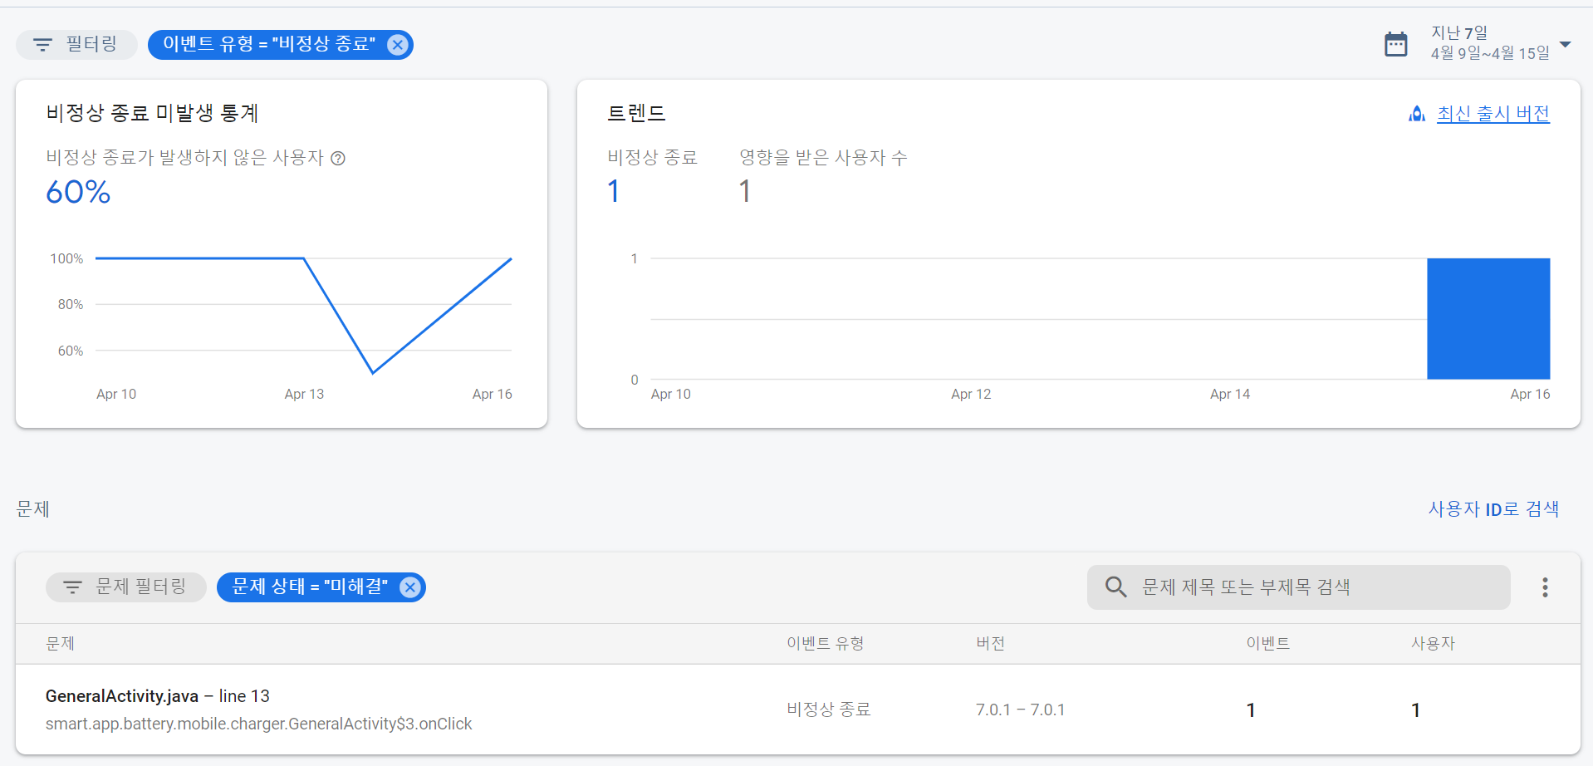Open the 필터링 filter button at top
This screenshot has width=1593, height=766.
[76, 45]
